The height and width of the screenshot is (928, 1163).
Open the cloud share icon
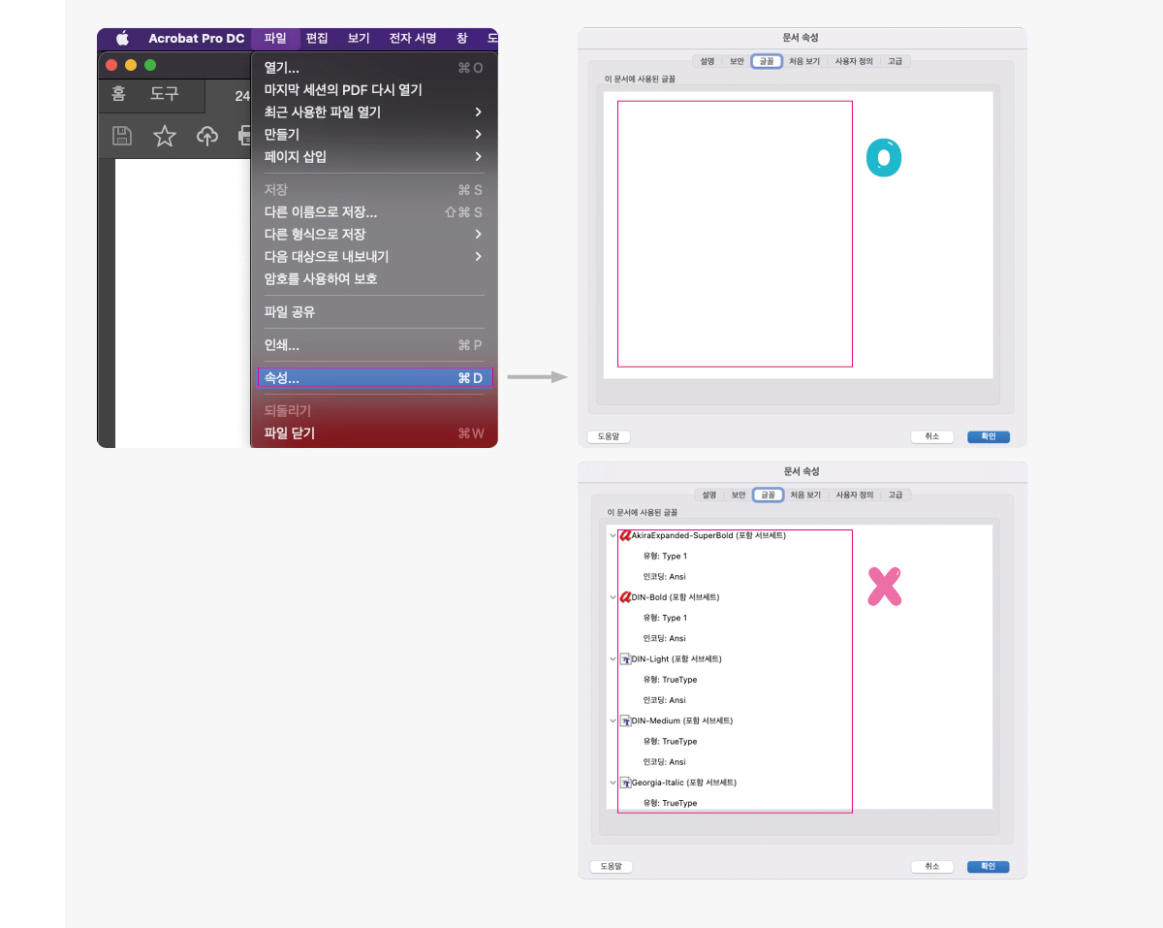tap(206, 136)
